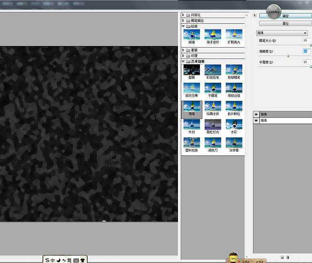This screenshot has width=312, height=263.
Task: Pick the 绘画涂抹 (Paint Daubs) filter
Action: 213,107
